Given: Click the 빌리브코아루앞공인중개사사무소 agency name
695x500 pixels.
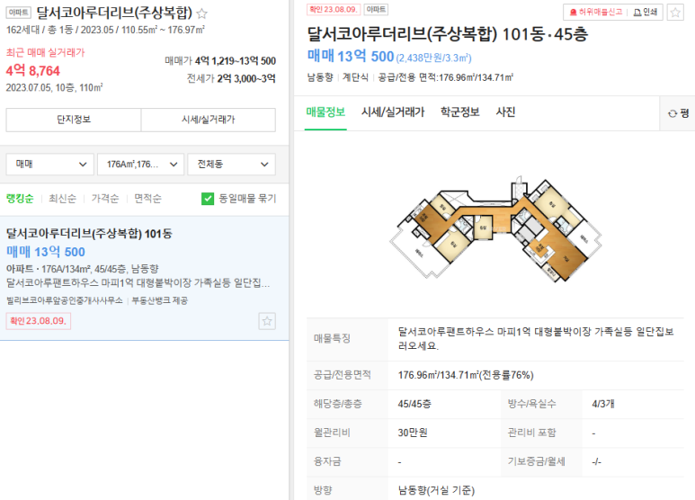Looking at the screenshot, I should 64,300.
